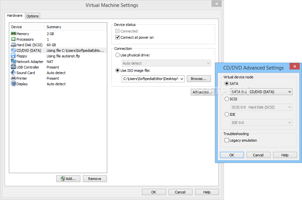Screen dimensions: 302x200
Task: Close the CD/DVD Advanced Settings window
Action: point(295,67)
